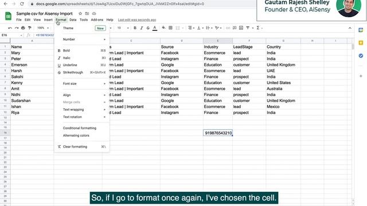Open vertical align dropdown in toolbar
This screenshot has height=206, width=367.
(200, 28)
